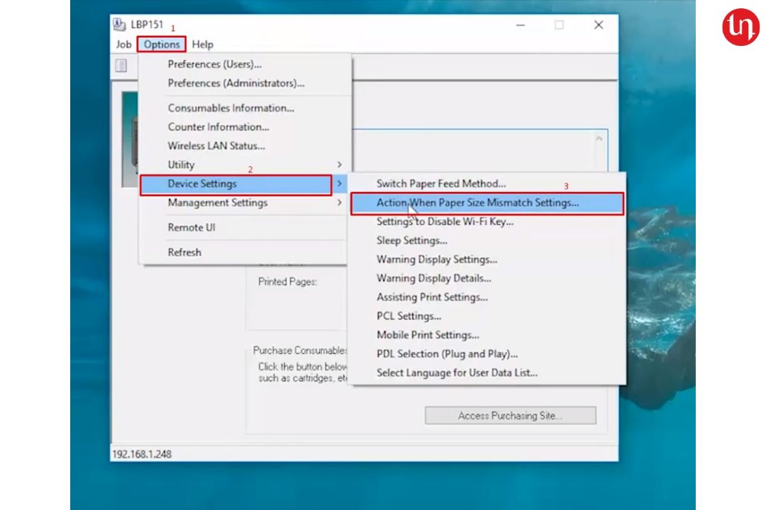Open the Help menu
The width and height of the screenshot is (766, 510).
pyautogui.click(x=203, y=45)
